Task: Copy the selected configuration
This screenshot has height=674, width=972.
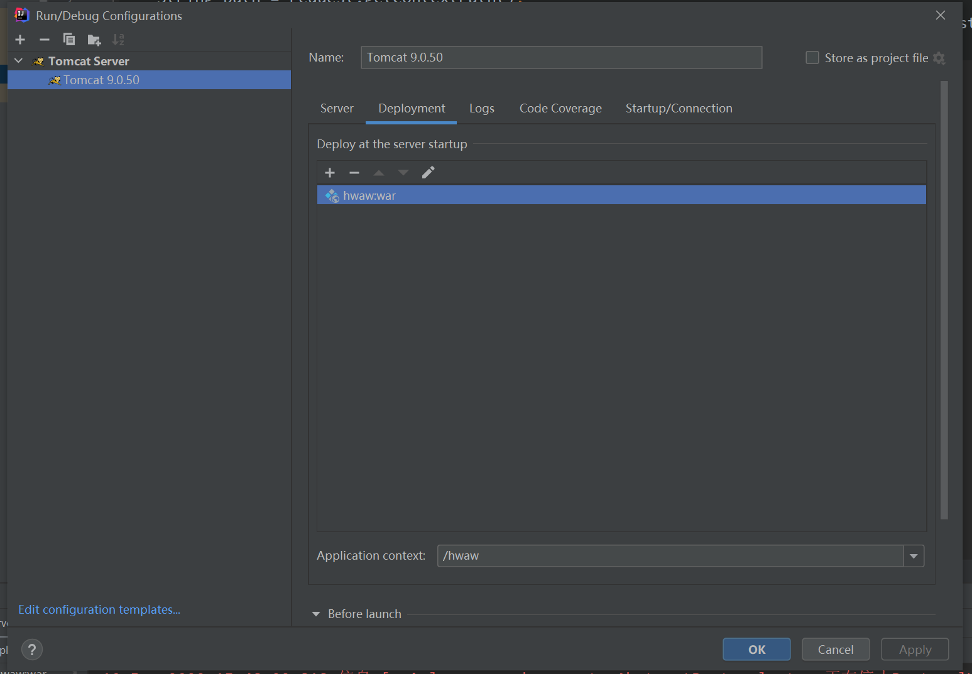Action: pos(69,40)
